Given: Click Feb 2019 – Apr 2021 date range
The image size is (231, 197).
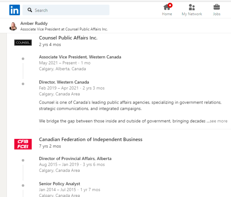Looking at the screenshot, I should click(59, 88).
